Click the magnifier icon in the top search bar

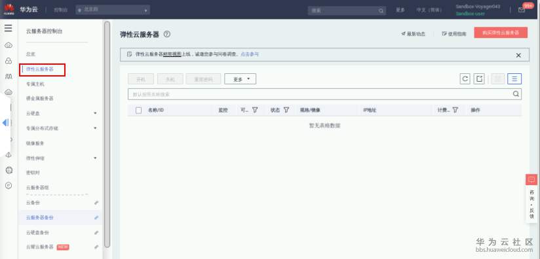click(381, 10)
